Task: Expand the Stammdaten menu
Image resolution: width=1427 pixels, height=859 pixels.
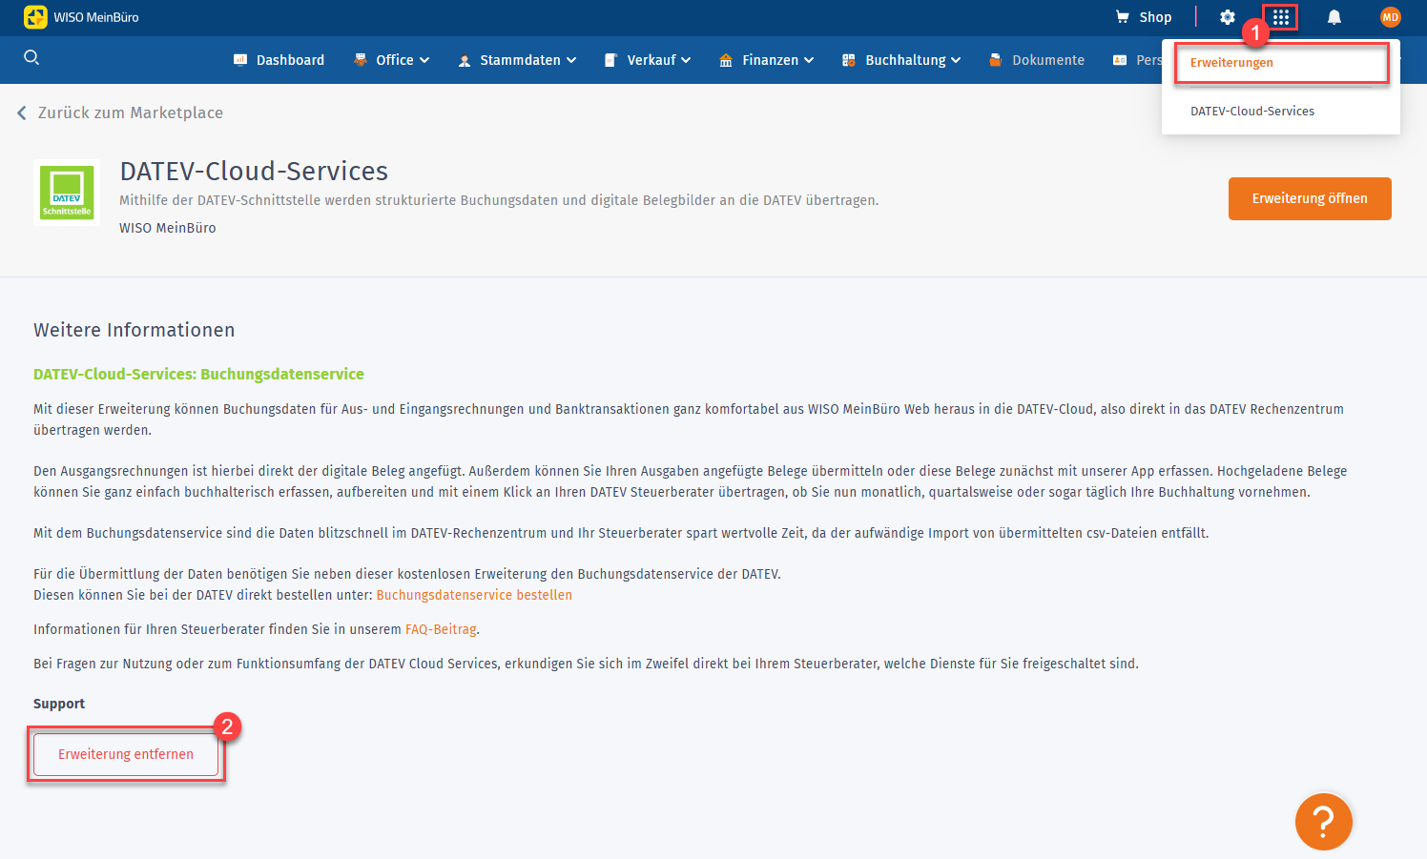Action: [x=517, y=60]
